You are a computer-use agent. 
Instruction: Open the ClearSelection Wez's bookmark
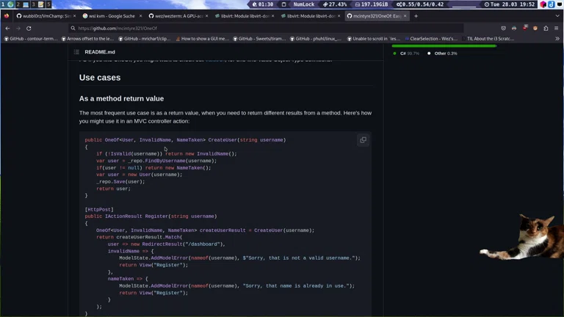point(431,38)
